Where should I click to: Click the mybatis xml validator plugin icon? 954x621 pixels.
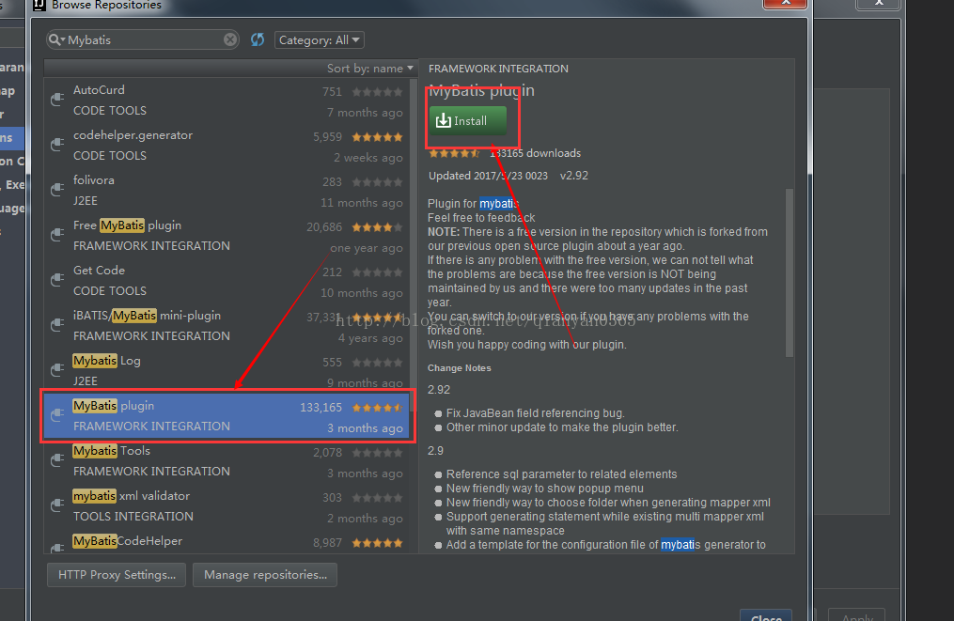pos(57,505)
